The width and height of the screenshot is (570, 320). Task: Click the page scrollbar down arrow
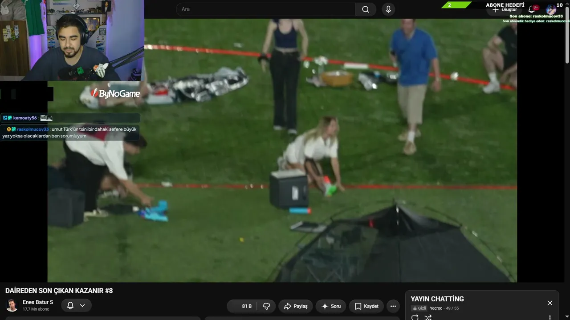pyautogui.click(x=567, y=317)
